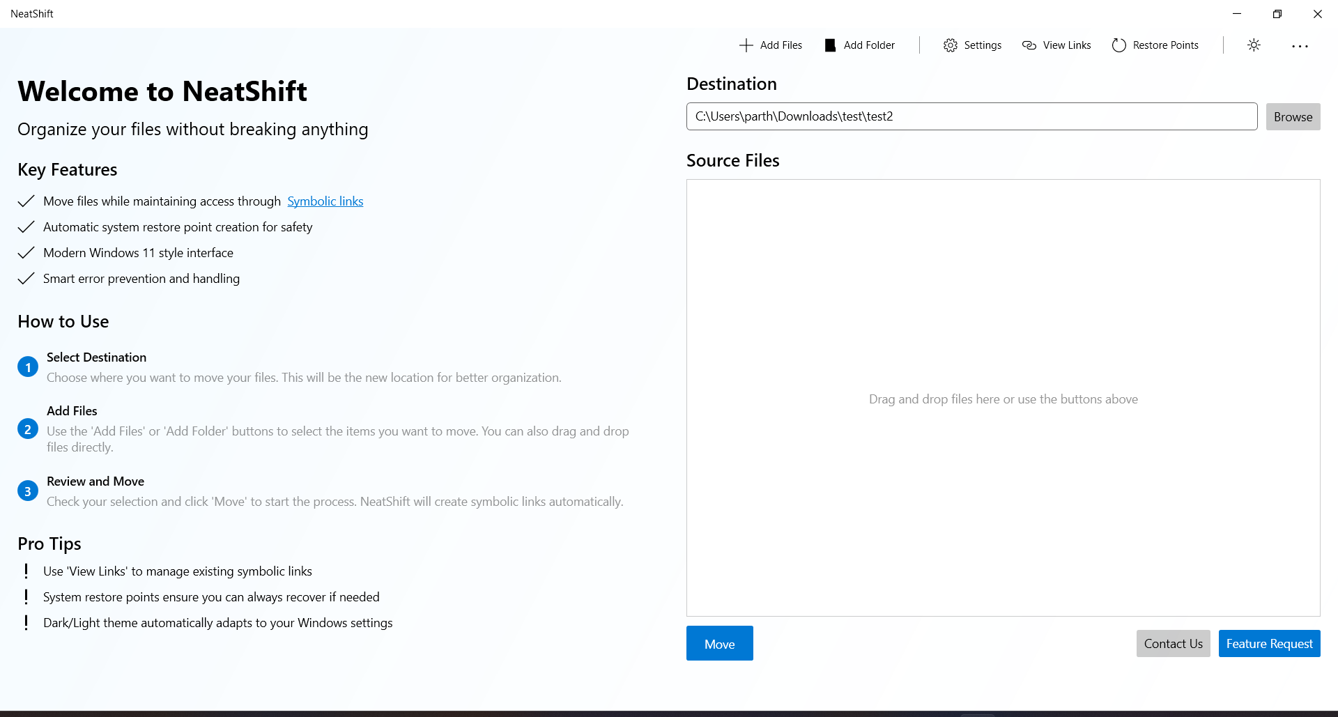This screenshot has width=1338, height=717.
Task: Click checkmark beside 'Automatic system restore point'
Action: tap(26, 227)
